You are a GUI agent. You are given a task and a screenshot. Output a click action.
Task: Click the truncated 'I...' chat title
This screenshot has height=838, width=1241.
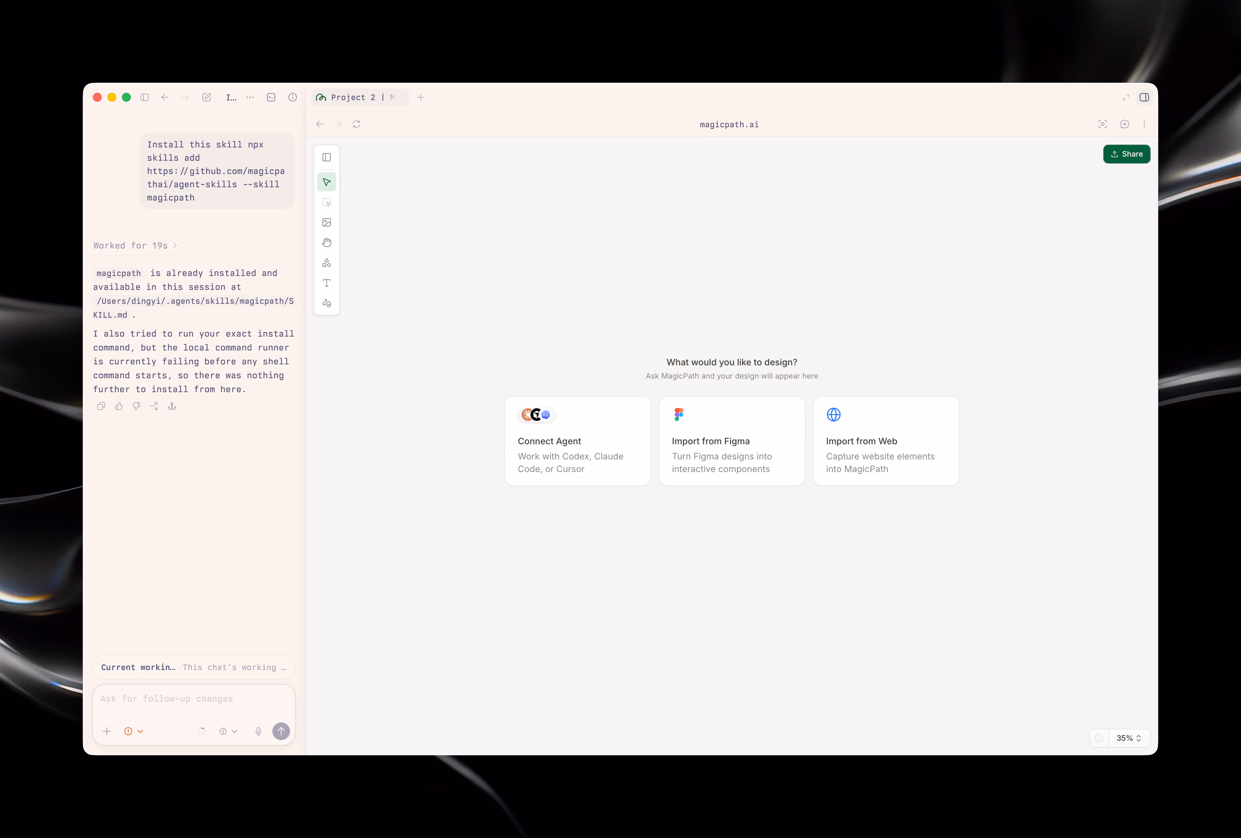point(231,97)
